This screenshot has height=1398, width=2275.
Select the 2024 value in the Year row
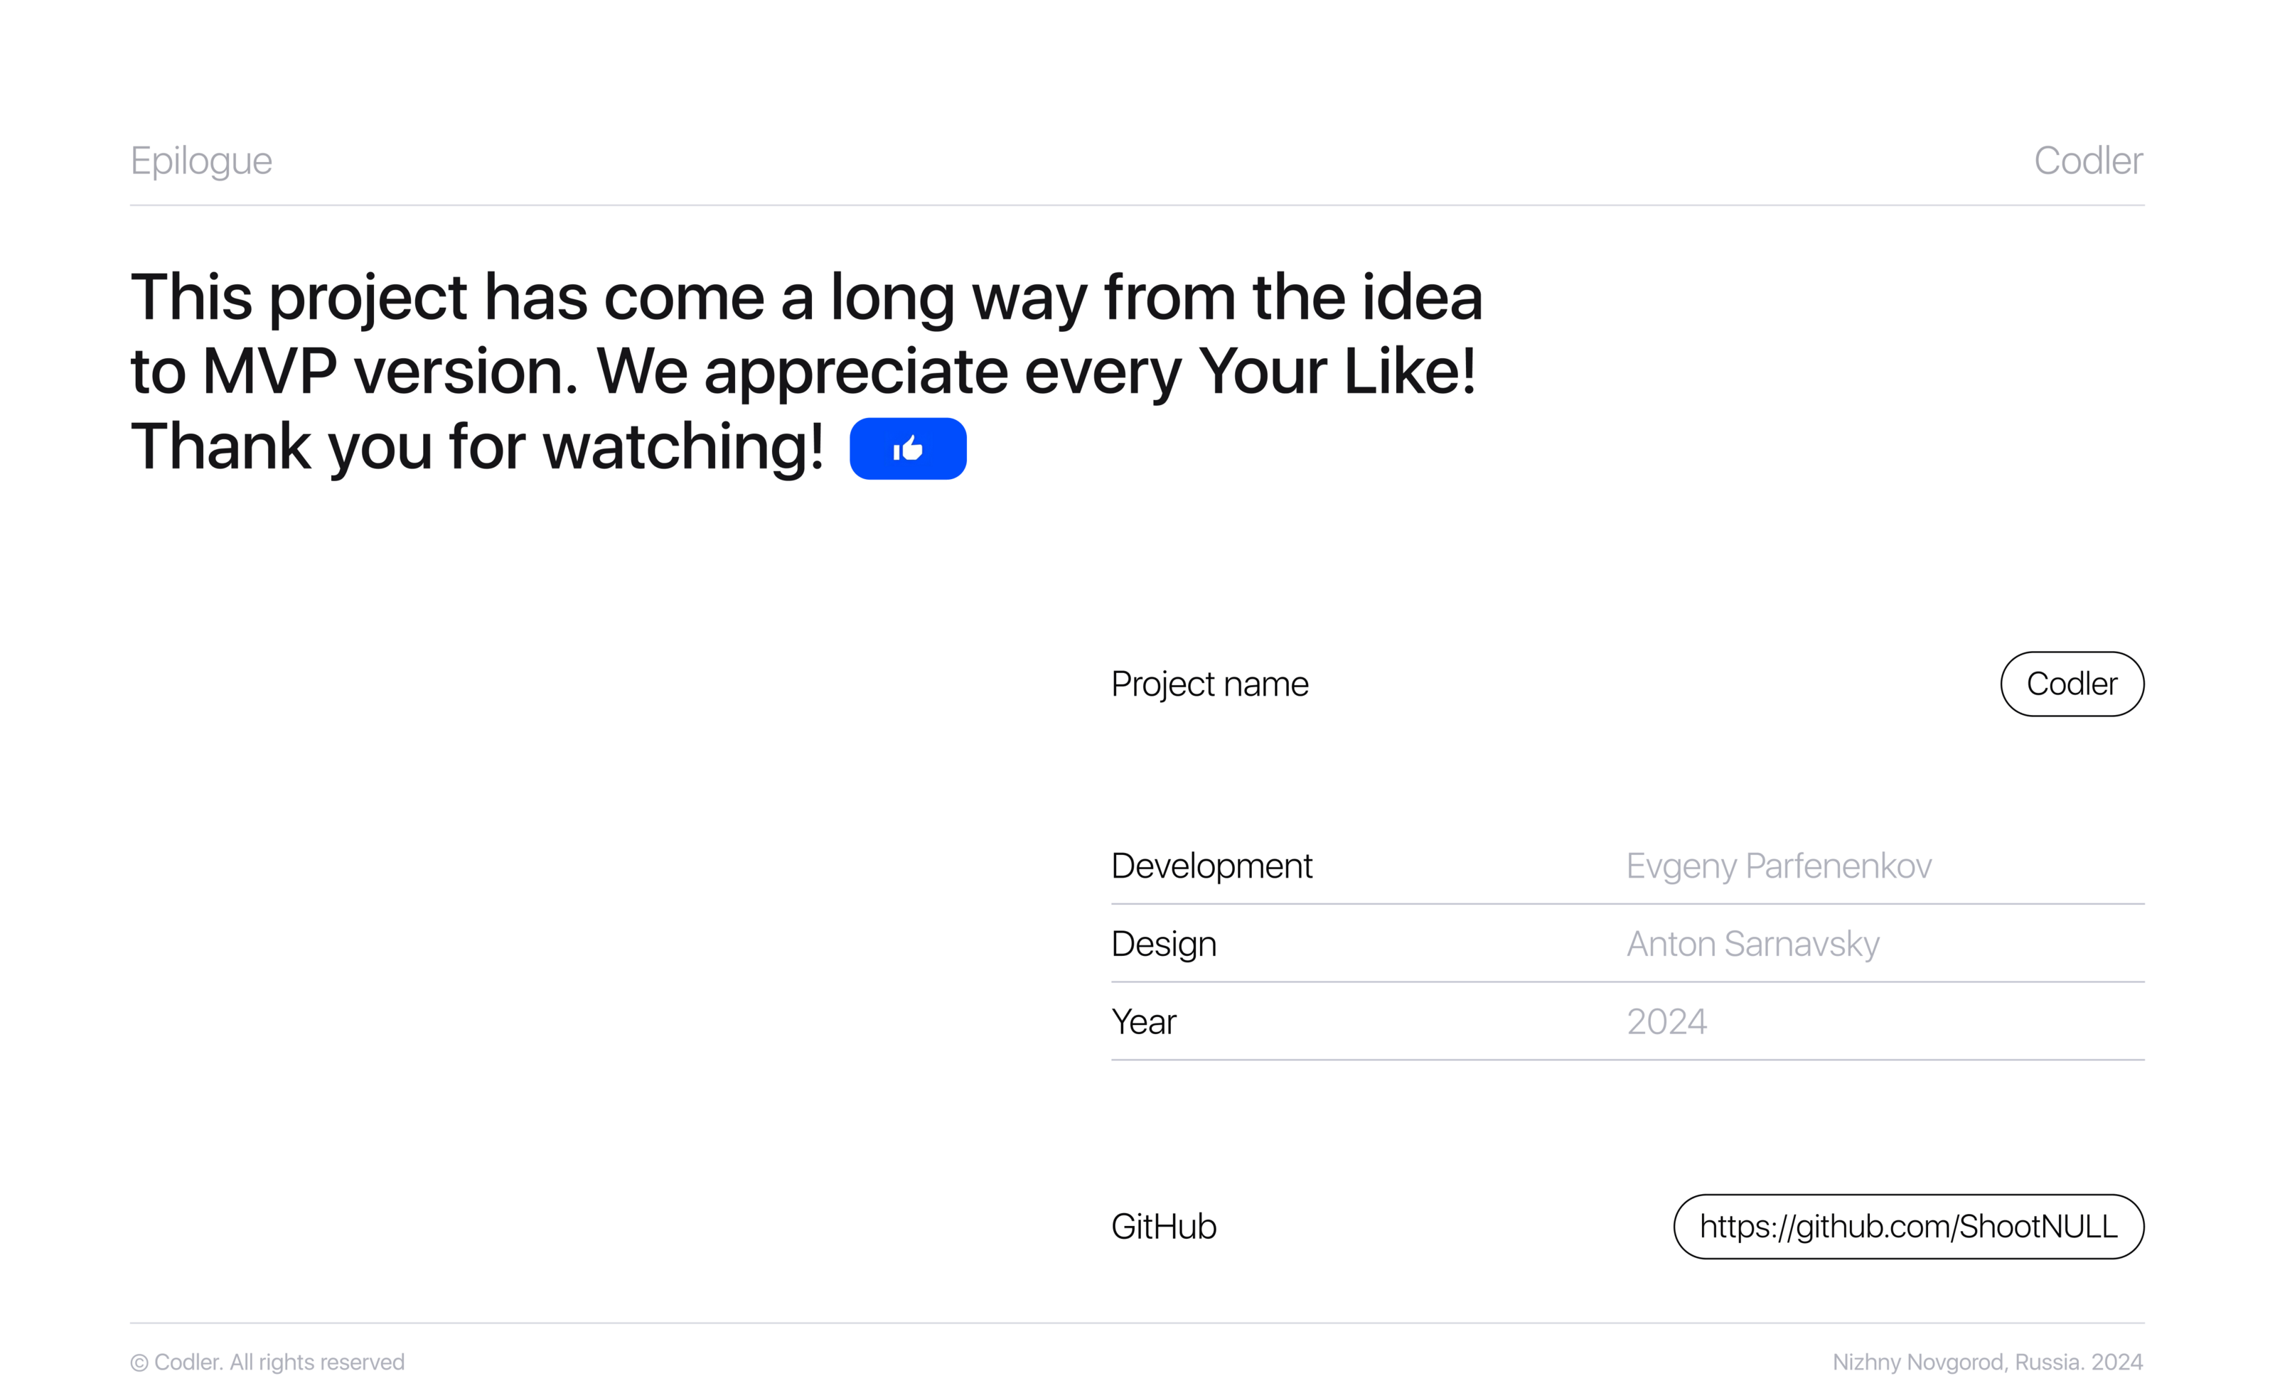[x=1666, y=1022]
